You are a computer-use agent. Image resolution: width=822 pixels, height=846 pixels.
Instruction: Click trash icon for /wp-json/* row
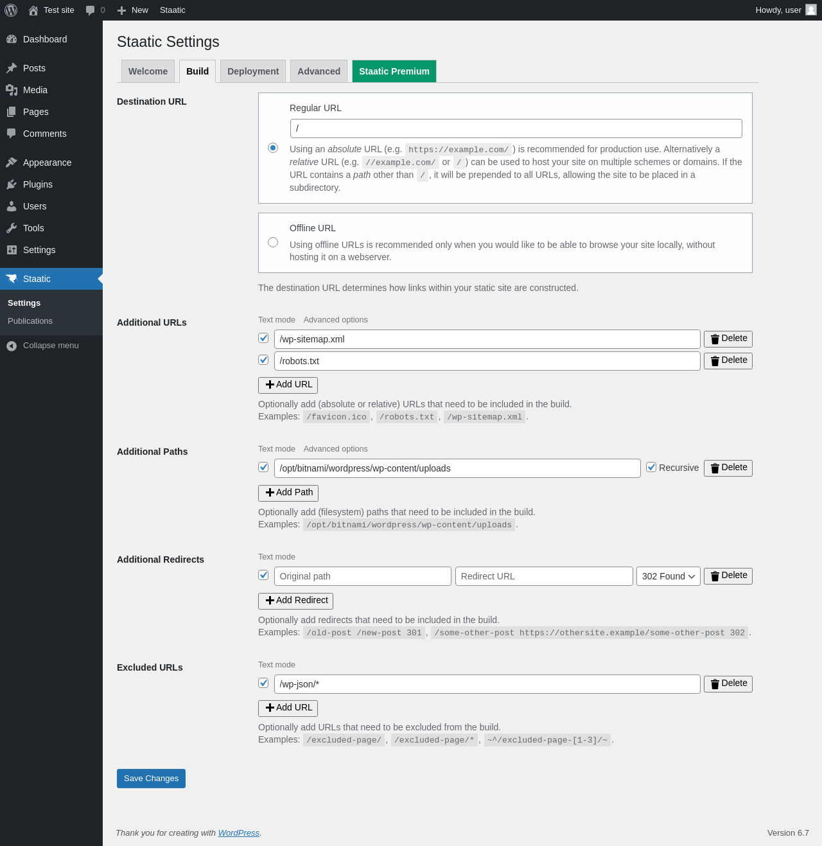point(715,684)
